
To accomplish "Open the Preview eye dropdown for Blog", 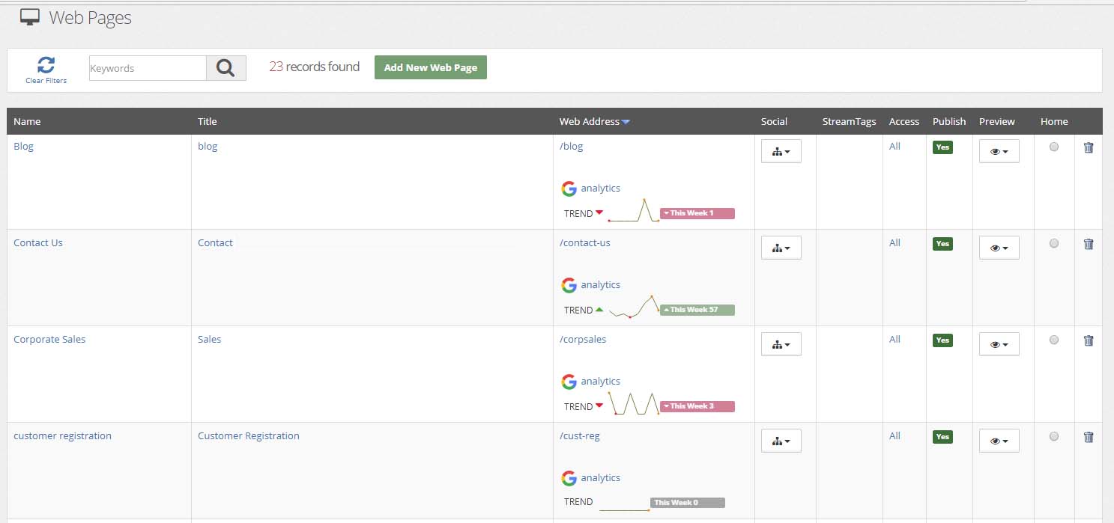I will (999, 151).
